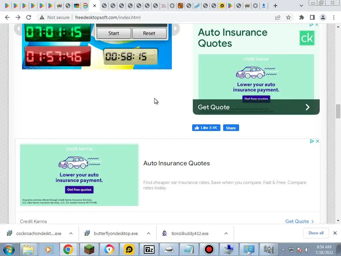The width and height of the screenshot is (341, 256).
Task: Expand options for cockroachondesktop download
Action: pos(71,233)
